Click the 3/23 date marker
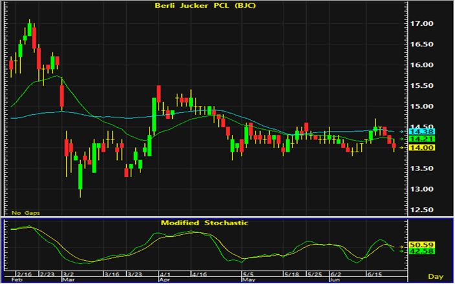Image resolution: width=455 pixels, height=284 pixels. [135, 274]
